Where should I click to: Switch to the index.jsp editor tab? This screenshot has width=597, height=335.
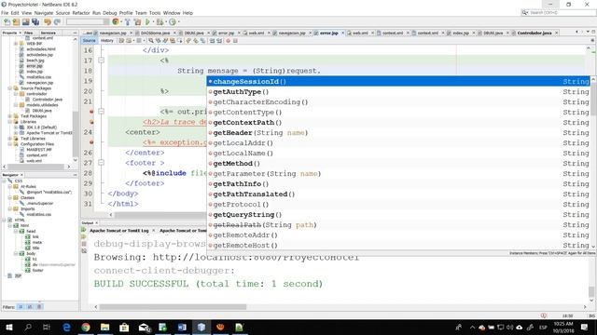tap(461, 33)
